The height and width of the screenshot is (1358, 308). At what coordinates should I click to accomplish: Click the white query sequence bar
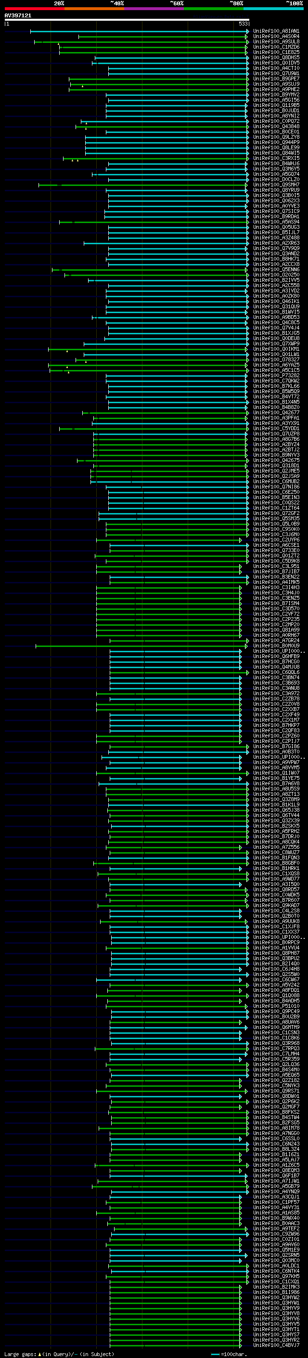(x=127, y=19)
